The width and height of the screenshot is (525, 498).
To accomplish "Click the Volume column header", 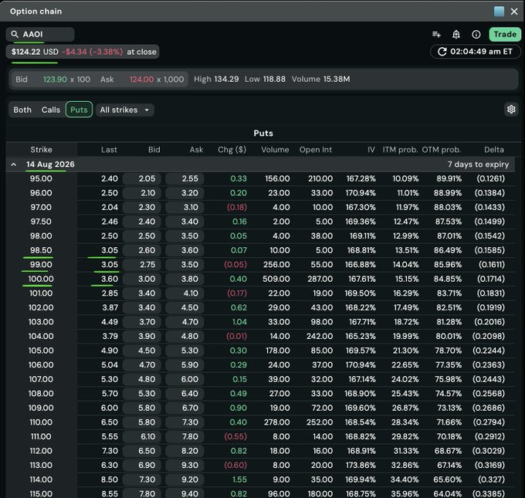I will (x=275, y=150).
